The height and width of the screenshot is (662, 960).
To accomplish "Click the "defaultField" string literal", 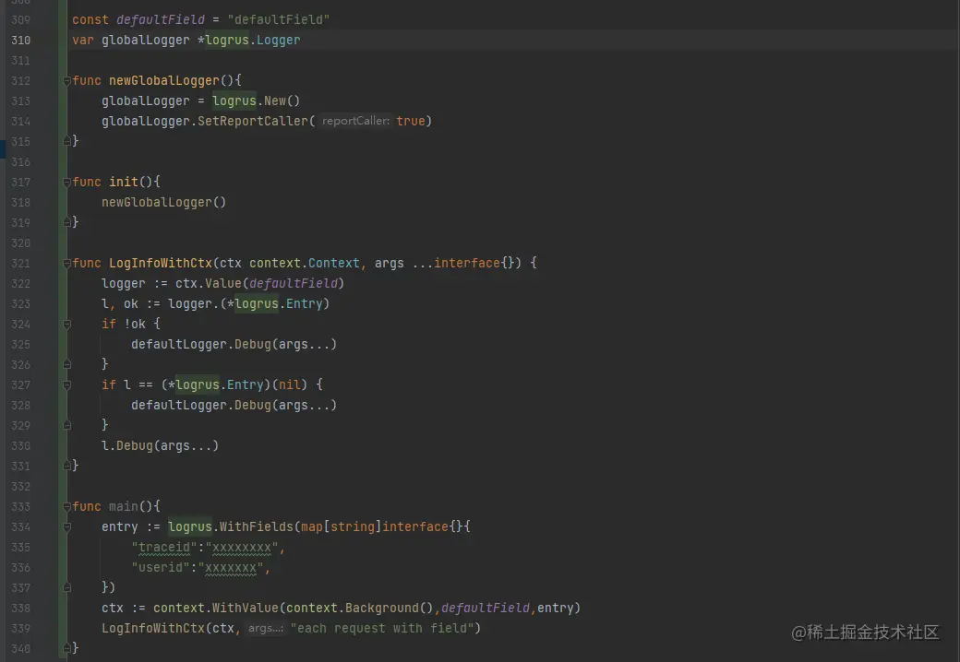I will [x=279, y=19].
